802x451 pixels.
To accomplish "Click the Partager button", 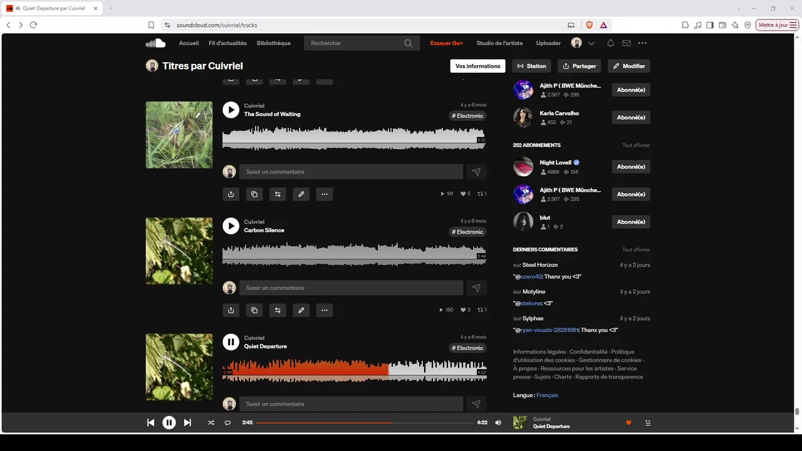I will click(x=580, y=66).
